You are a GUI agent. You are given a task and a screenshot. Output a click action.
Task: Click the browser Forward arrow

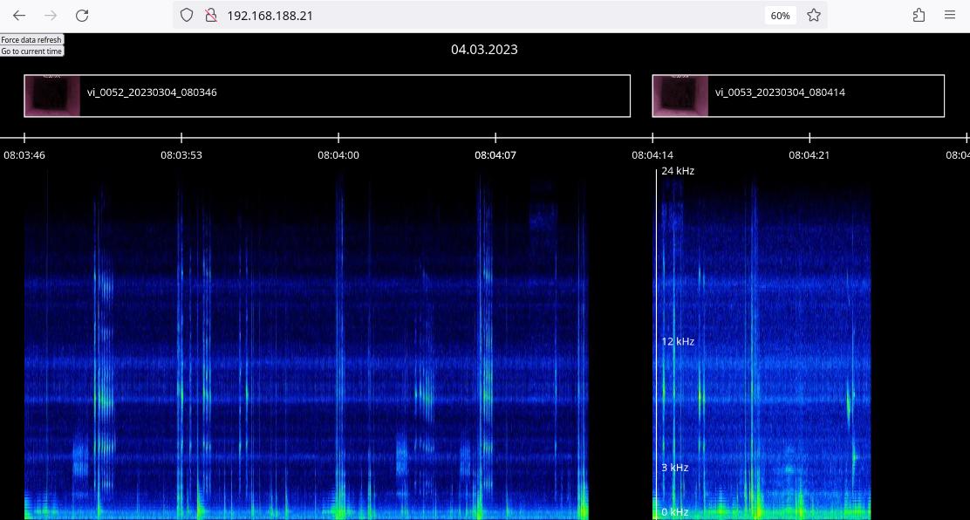click(51, 15)
